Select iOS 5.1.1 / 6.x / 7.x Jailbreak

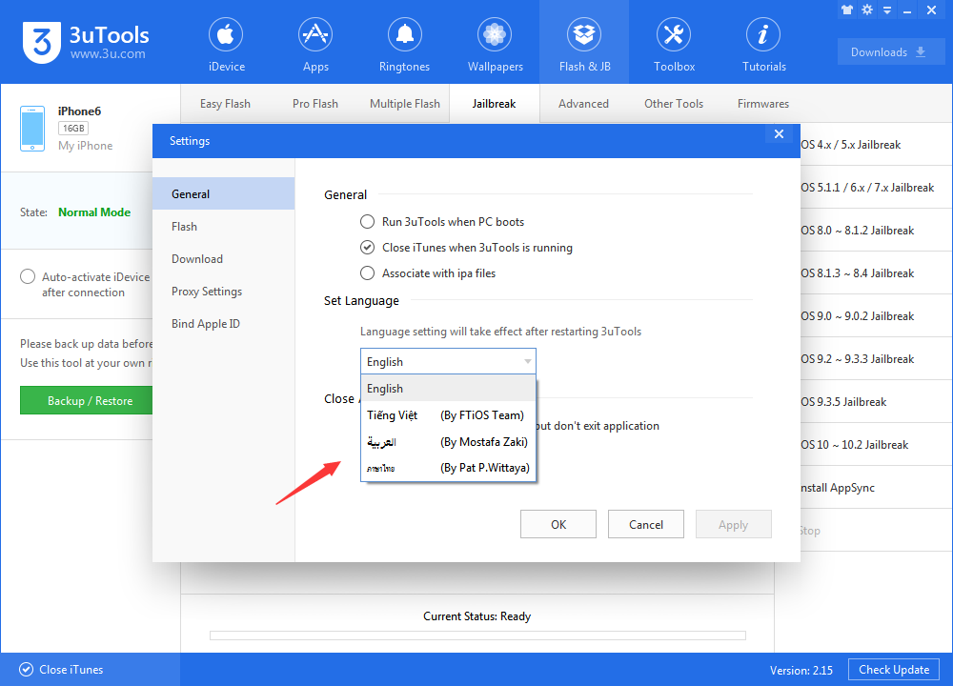[875, 188]
